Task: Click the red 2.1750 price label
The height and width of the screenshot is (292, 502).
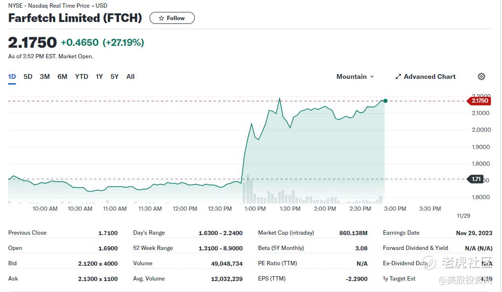Action: point(480,101)
